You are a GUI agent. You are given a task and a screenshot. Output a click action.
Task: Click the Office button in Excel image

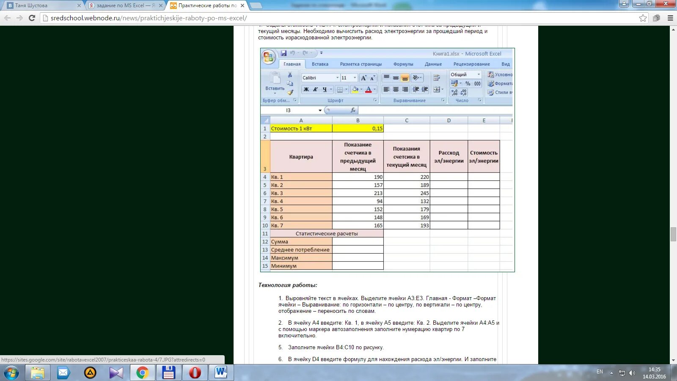click(268, 57)
